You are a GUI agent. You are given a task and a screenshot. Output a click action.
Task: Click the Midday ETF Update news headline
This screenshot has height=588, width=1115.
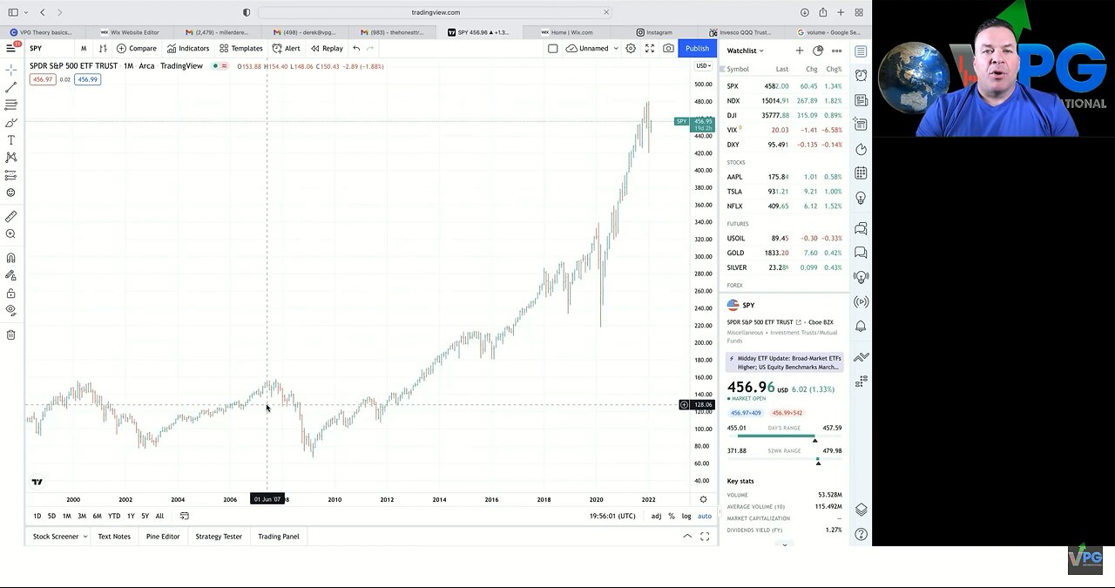tap(784, 362)
